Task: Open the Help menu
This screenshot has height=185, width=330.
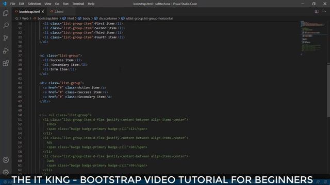Action: 91,4
